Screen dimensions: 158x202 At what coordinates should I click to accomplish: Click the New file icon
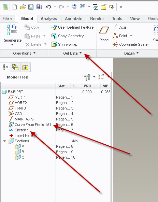[x=15, y=7]
